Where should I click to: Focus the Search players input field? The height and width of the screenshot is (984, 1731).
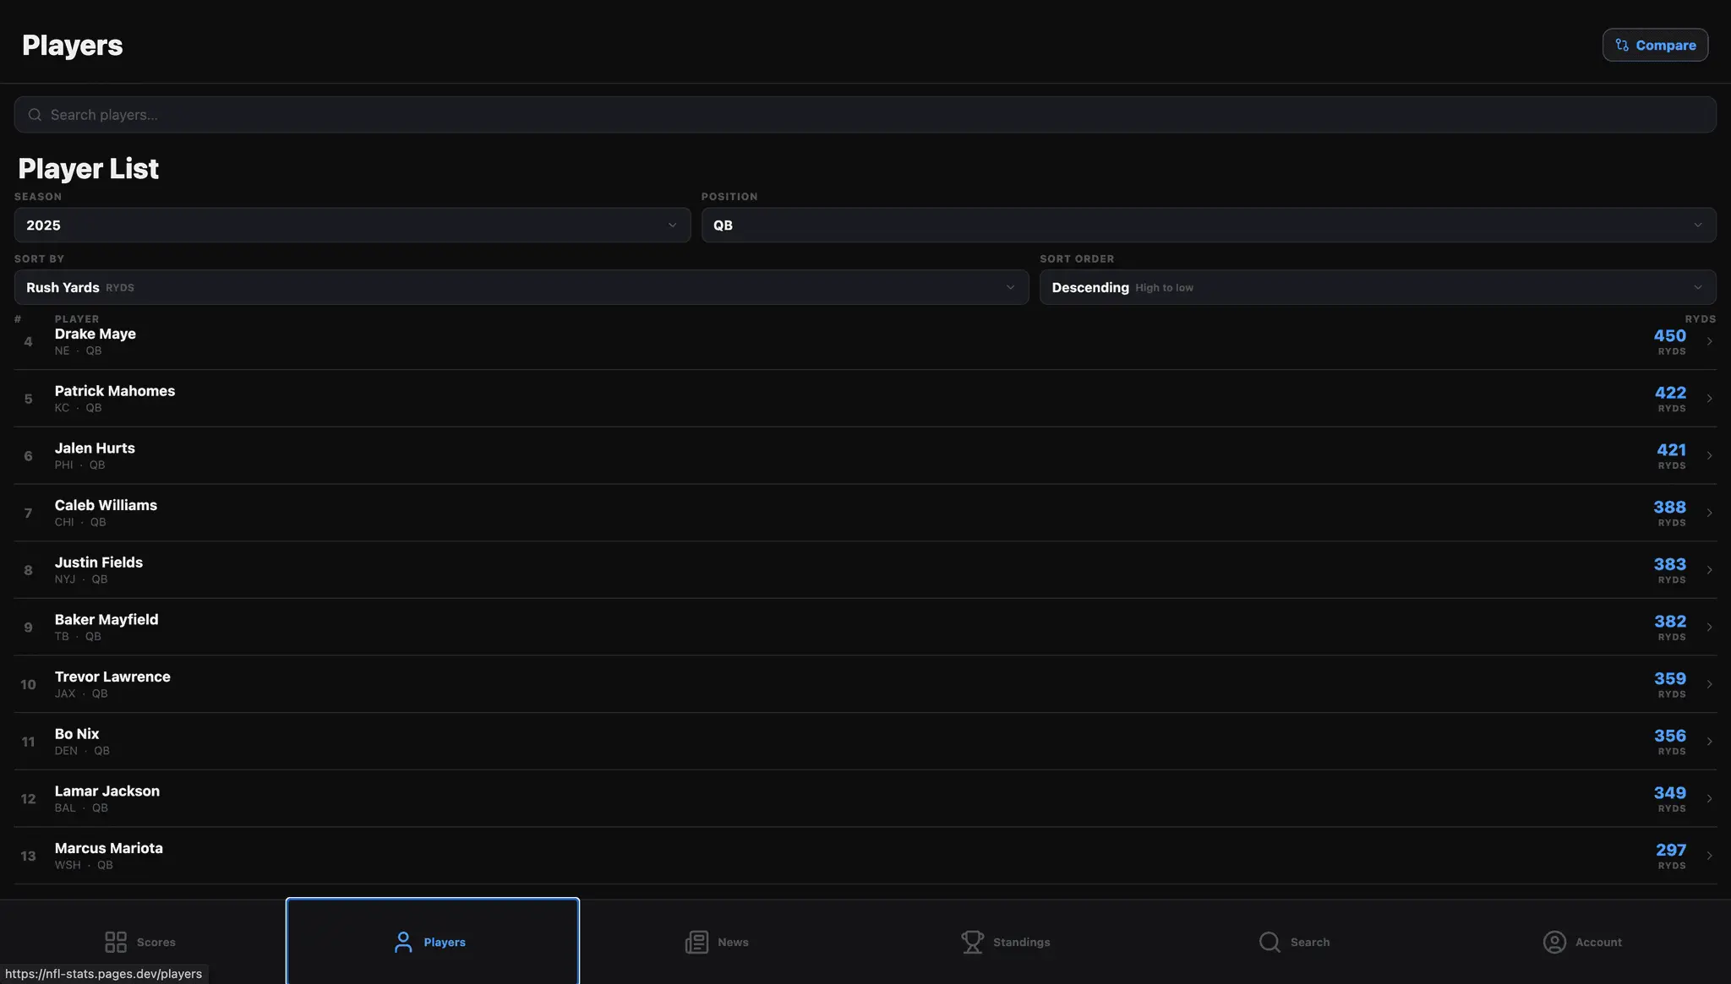point(865,115)
